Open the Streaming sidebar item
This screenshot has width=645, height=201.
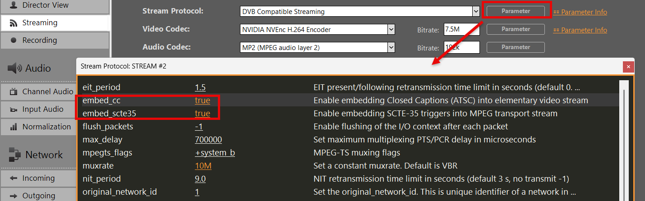pos(54,23)
